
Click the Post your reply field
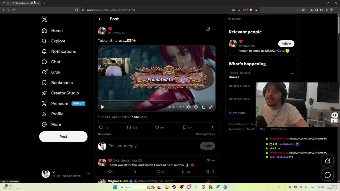click(x=153, y=146)
